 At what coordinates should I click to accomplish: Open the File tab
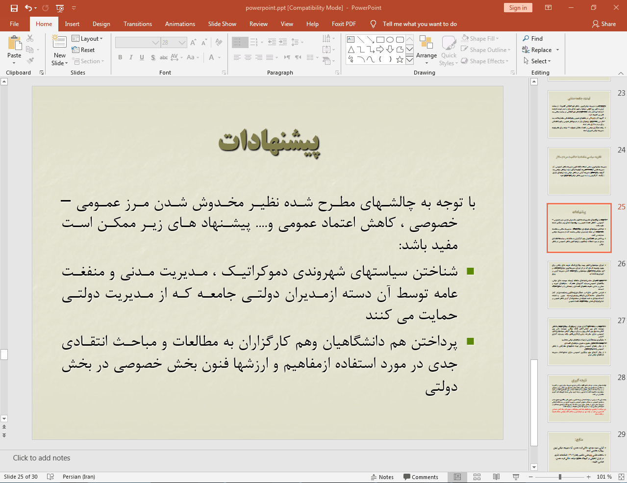click(14, 24)
